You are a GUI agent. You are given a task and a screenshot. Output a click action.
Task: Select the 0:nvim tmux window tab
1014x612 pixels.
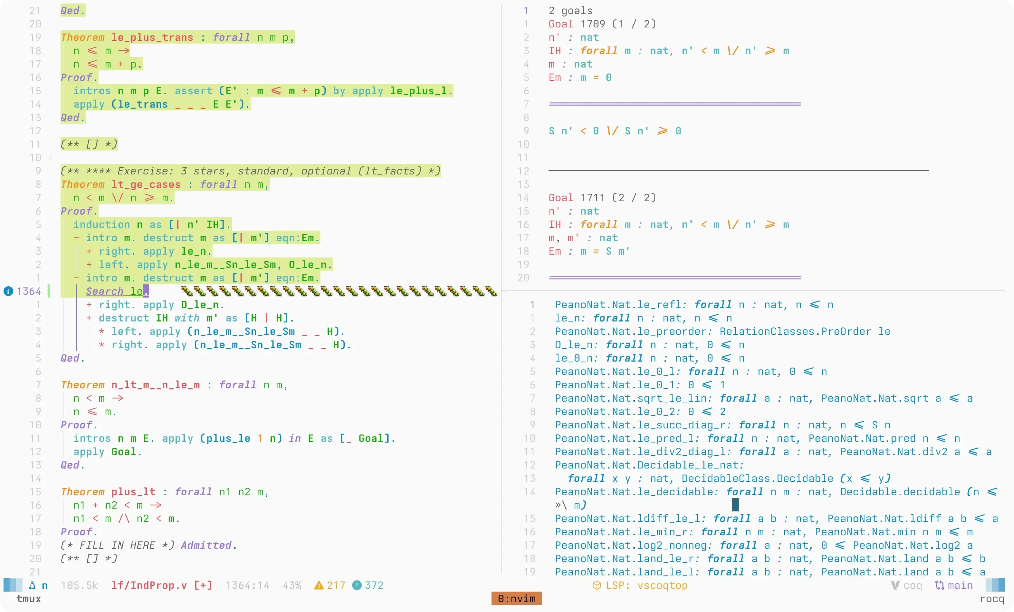click(517, 599)
